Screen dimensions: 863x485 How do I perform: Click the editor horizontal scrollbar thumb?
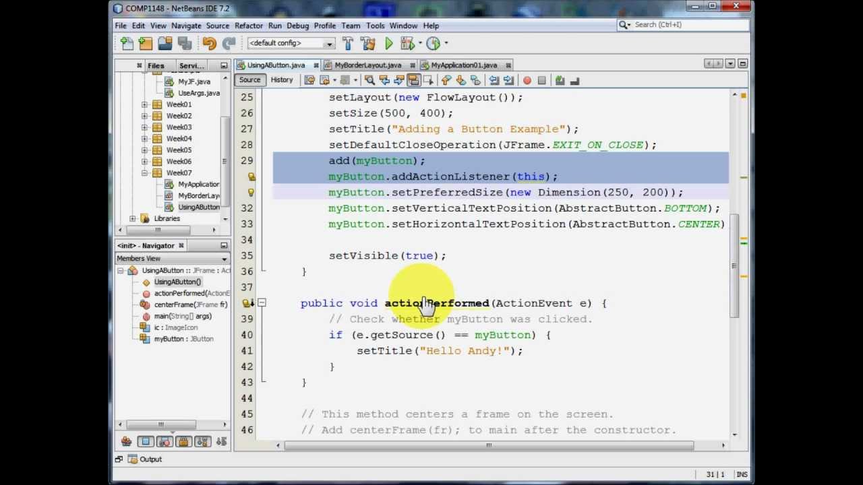click(x=489, y=445)
